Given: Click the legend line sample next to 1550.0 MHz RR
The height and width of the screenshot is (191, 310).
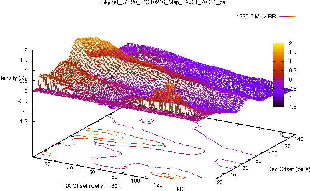Looking at the screenshot, I should tap(287, 17).
